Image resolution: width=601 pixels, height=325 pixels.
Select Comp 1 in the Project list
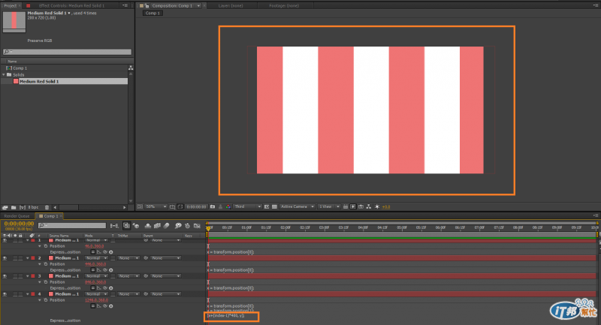coord(20,68)
